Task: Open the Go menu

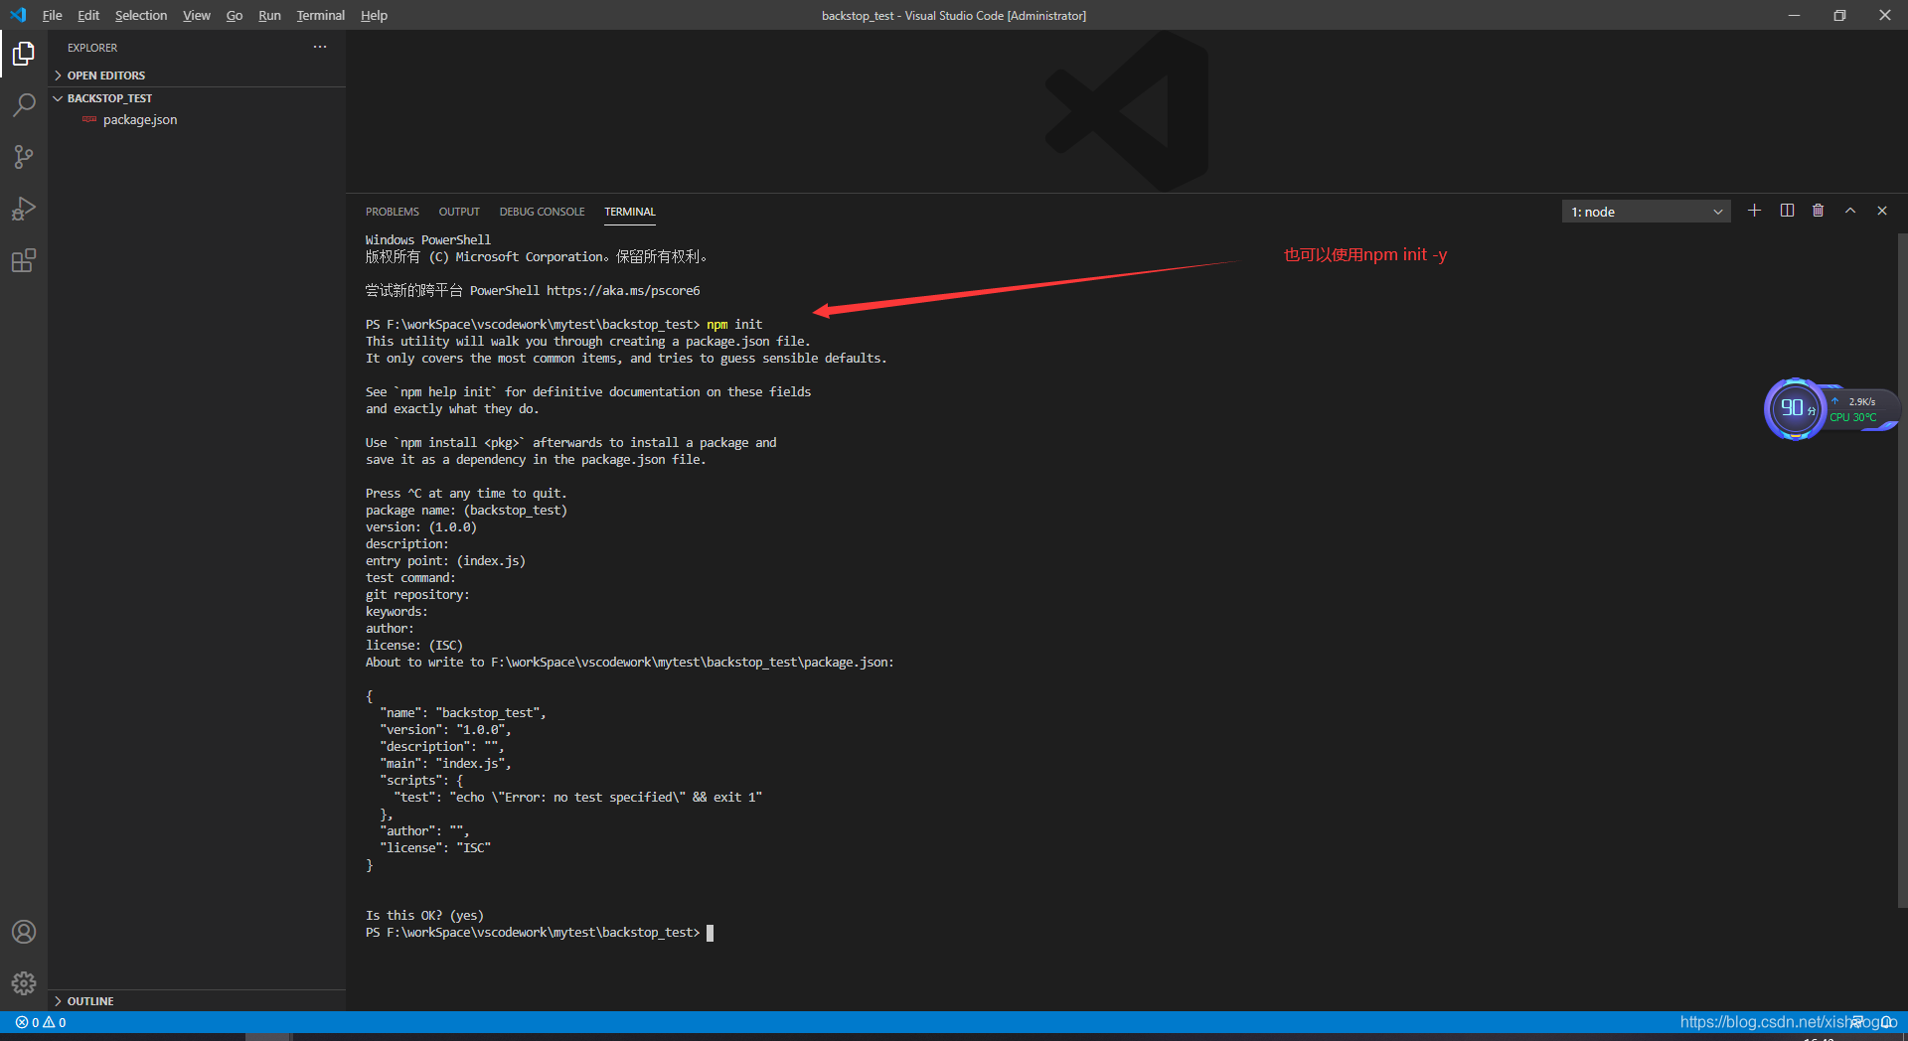Action: 235,15
